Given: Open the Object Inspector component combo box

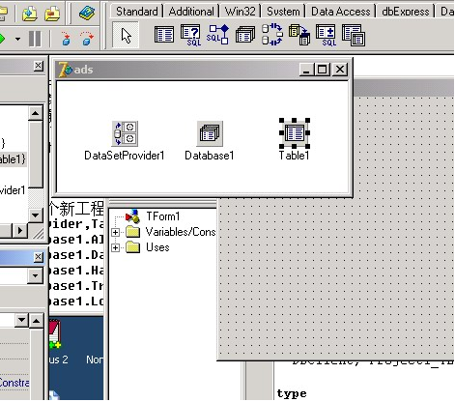Looking at the screenshot, I should 35,275.
